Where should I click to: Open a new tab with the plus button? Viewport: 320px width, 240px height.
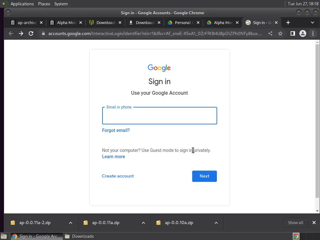click(x=288, y=22)
